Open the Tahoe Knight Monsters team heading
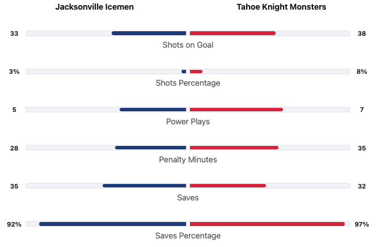This screenshot has width=376, height=247. [281, 7]
